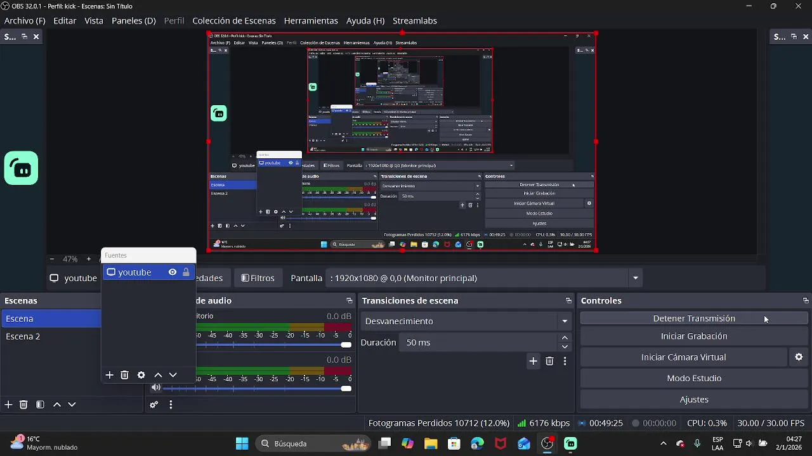Open virtual camera settings gear

(799, 357)
